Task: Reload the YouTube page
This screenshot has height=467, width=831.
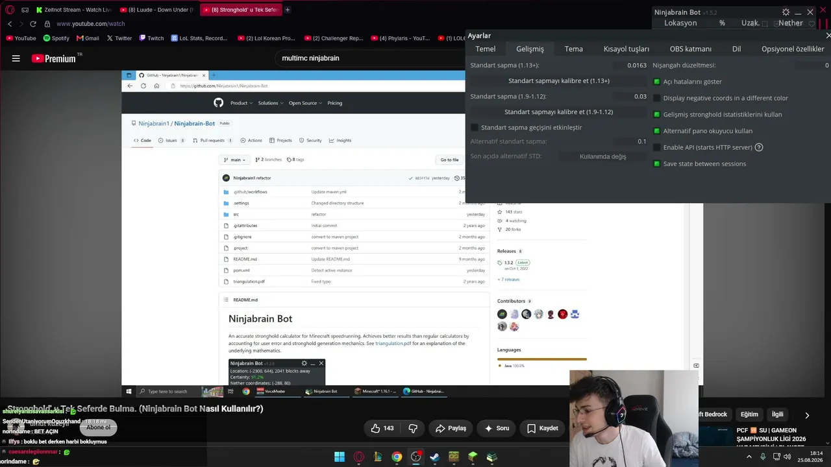Action: pos(33,24)
